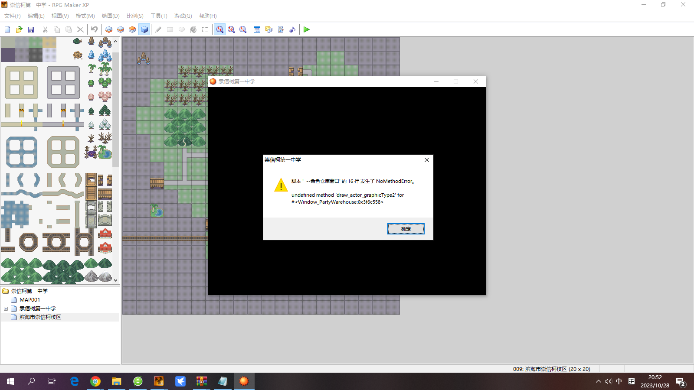Image resolution: width=694 pixels, height=390 pixels.
Task: Select the child 崇信柯第一中学 map entry
Action: (38, 309)
